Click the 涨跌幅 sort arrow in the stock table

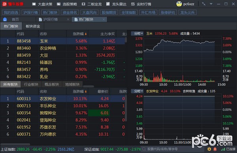pyautogui.click(x=86, y=91)
